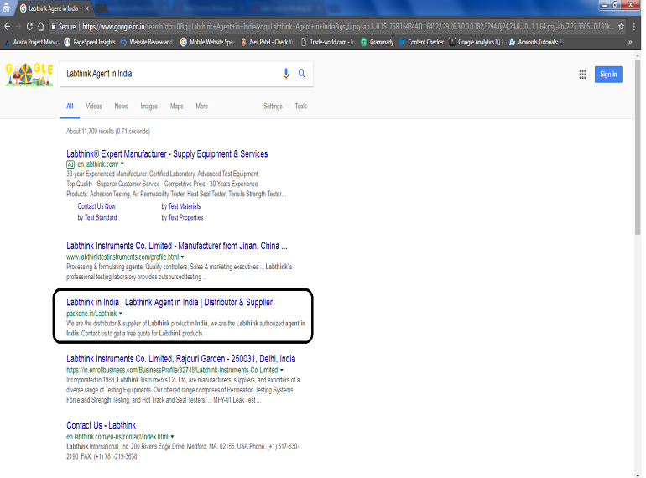
Task: Open the Content Checker bookmark
Action: [421, 42]
